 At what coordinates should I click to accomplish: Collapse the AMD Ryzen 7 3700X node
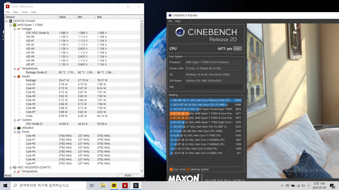pyautogui.click(x=10, y=25)
